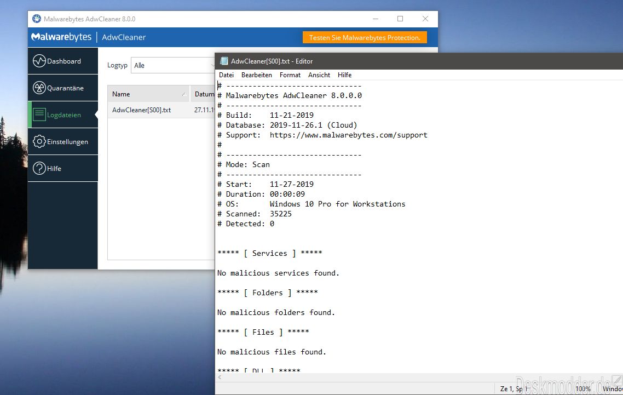Sort the log list by Name column
This screenshot has height=395, width=623.
[x=148, y=94]
